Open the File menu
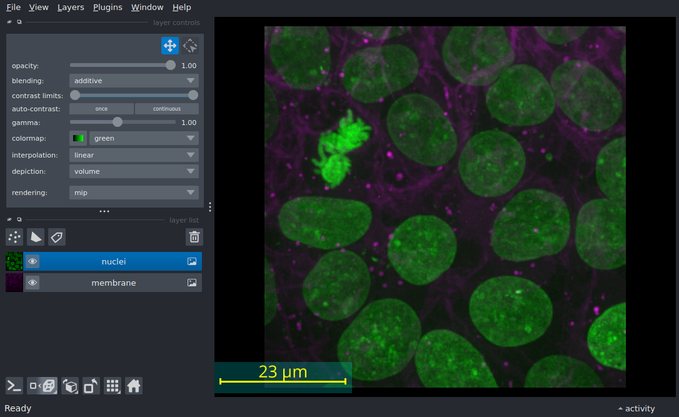The height and width of the screenshot is (417, 679). 13,8
